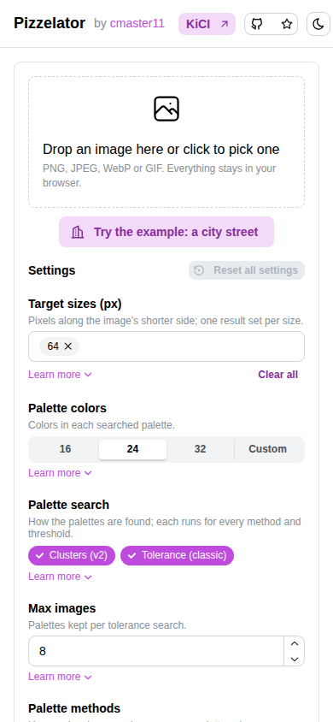Expand Learn more under Target sizes
333x722 pixels.
click(60, 375)
